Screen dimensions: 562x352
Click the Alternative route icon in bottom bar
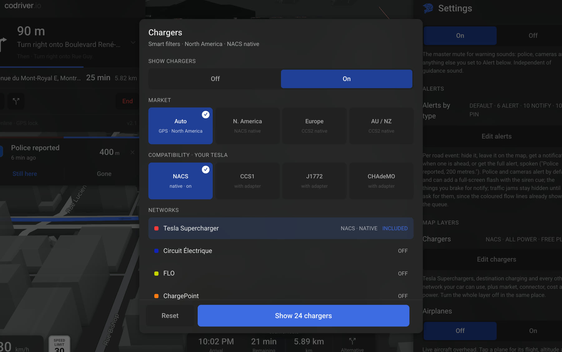click(x=352, y=341)
